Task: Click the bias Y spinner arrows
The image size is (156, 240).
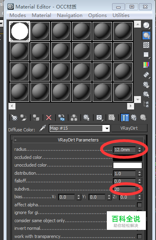Action: pos(109,197)
